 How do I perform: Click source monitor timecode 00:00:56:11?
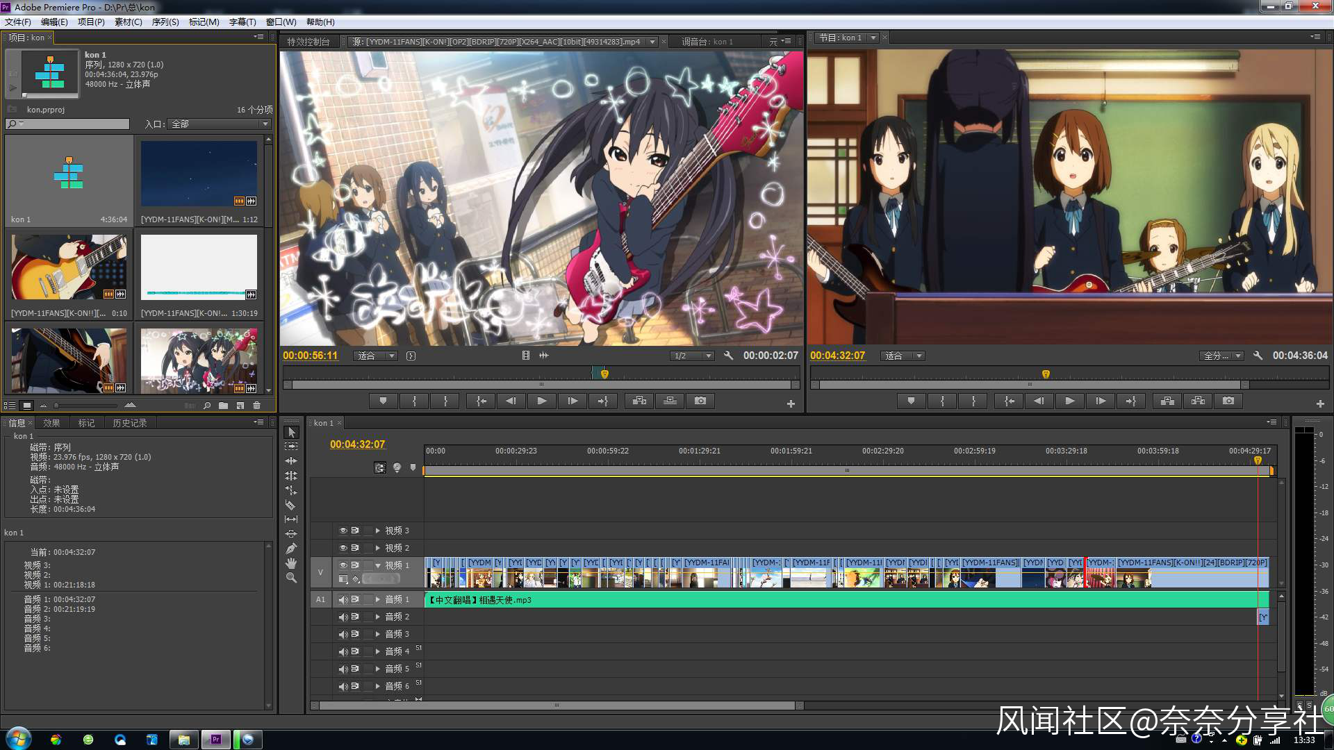[310, 356]
